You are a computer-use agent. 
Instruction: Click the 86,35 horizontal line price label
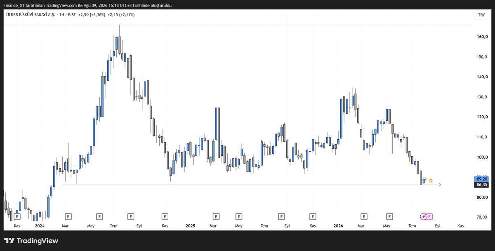[x=482, y=185]
